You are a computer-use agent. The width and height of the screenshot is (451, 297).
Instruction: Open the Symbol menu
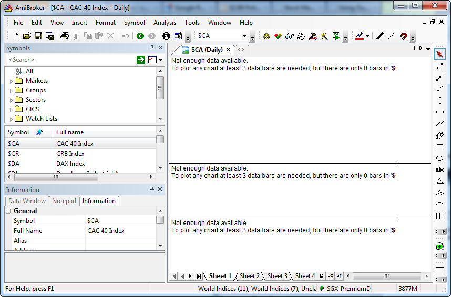[135, 23]
